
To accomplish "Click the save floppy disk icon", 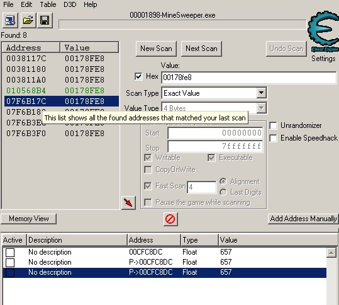I will (45, 21).
